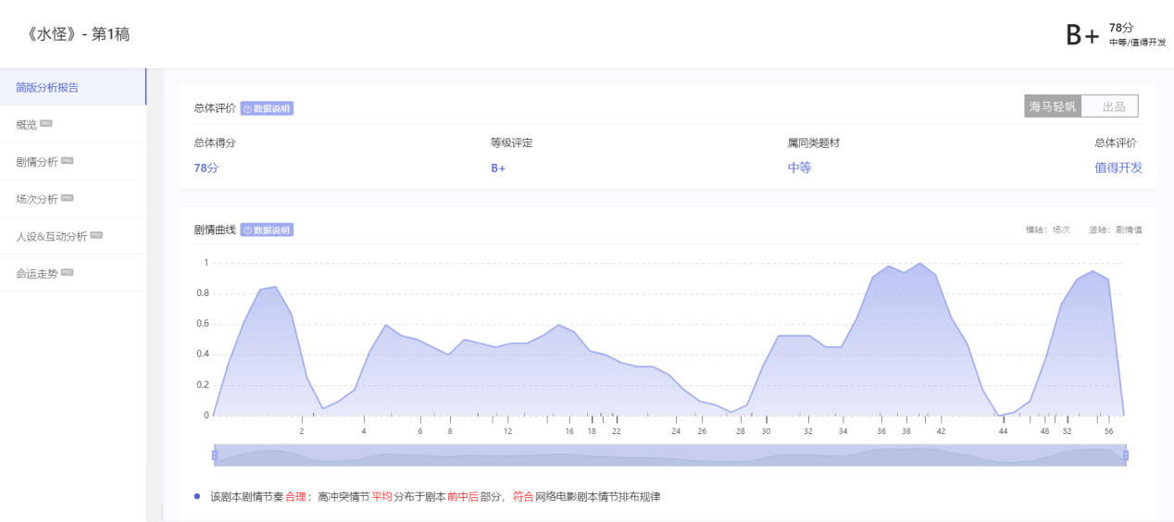Click the PRO badge next to 场次分析
This screenshot has width=1174, height=522.
(67, 197)
